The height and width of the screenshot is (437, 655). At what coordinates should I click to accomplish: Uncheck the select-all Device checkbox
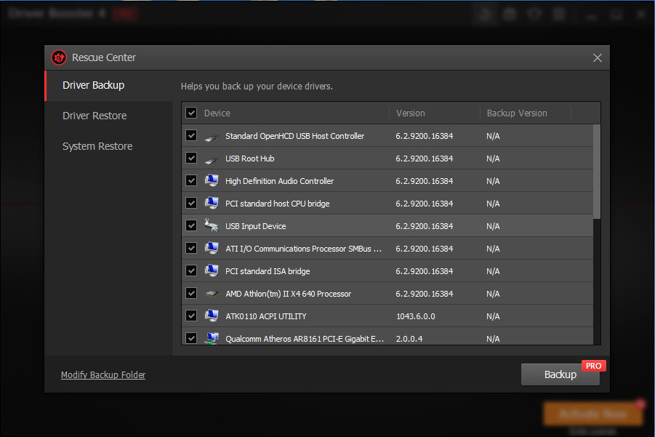pos(191,113)
